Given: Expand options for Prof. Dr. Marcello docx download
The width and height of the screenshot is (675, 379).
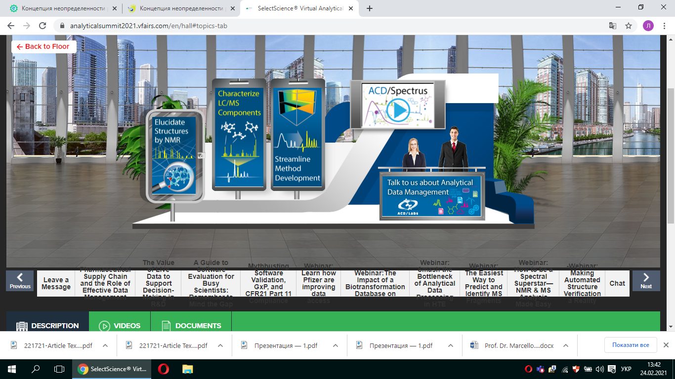Looking at the screenshot, I should [566, 345].
